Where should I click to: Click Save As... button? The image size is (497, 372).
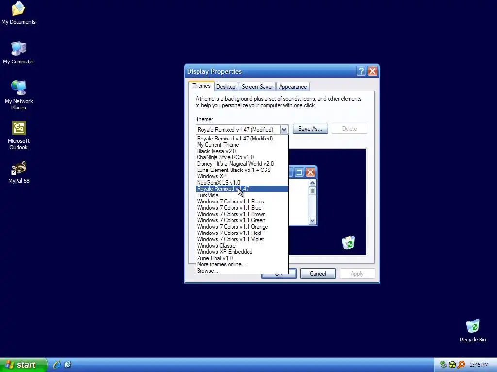pos(310,129)
